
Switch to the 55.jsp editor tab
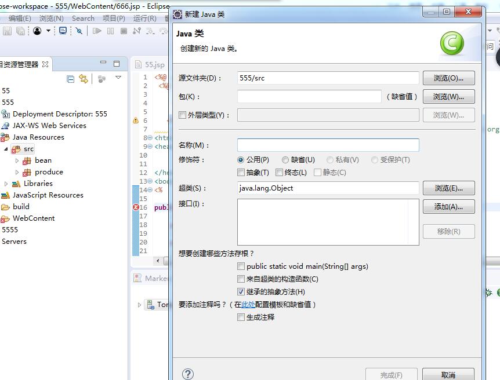tap(155, 65)
